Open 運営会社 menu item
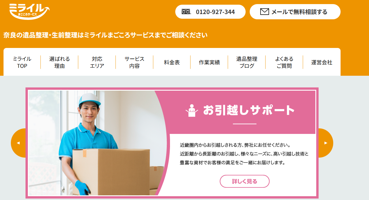The image size is (369, 200). click(x=322, y=62)
